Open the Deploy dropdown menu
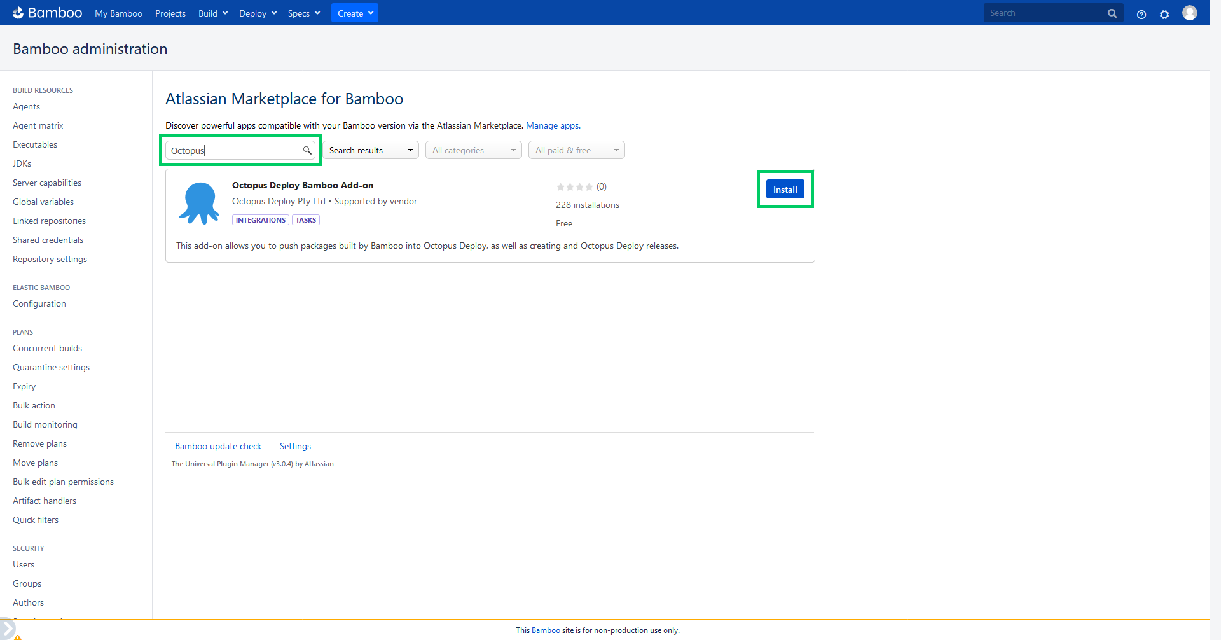The height and width of the screenshot is (640, 1221). point(258,13)
